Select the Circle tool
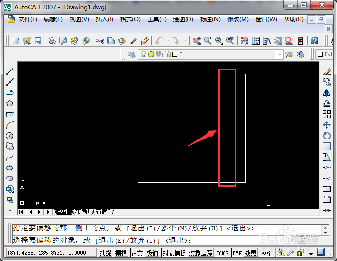This screenshot has height=261, width=337. [x=10, y=136]
